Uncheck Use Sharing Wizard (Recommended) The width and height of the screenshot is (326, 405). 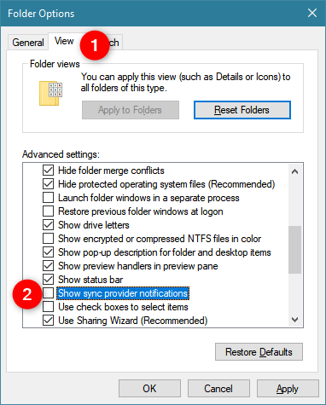click(48, 321)
